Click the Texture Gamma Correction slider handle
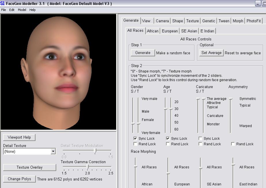266x188 pixels. click(88, 167)
